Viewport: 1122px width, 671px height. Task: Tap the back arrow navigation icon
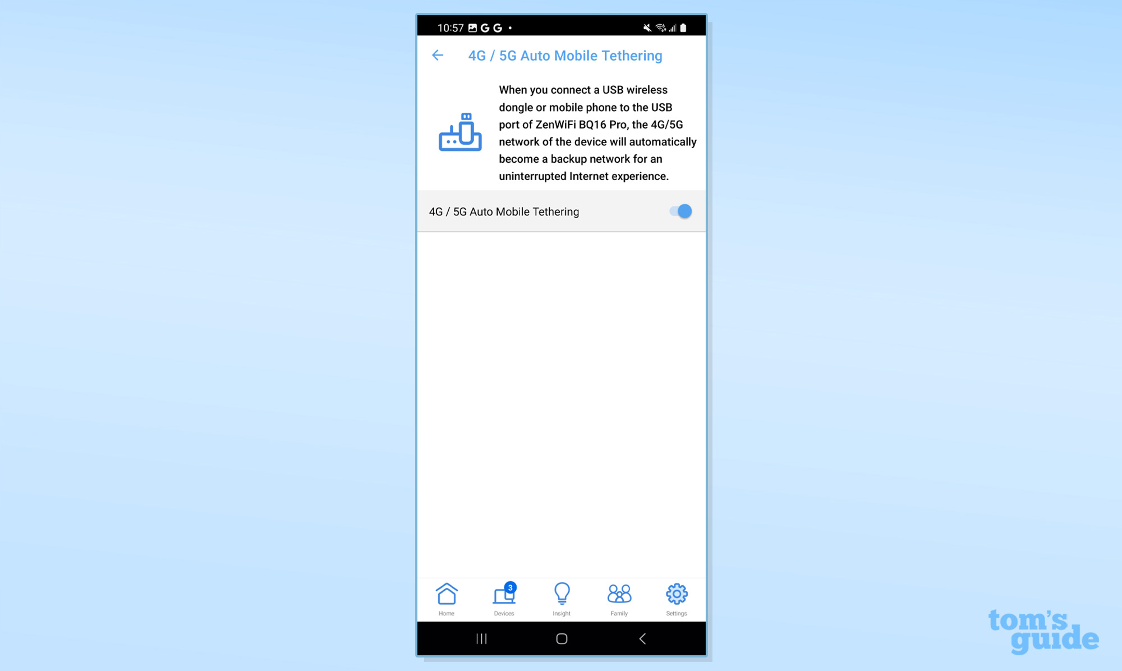click(x=437, y=55)
